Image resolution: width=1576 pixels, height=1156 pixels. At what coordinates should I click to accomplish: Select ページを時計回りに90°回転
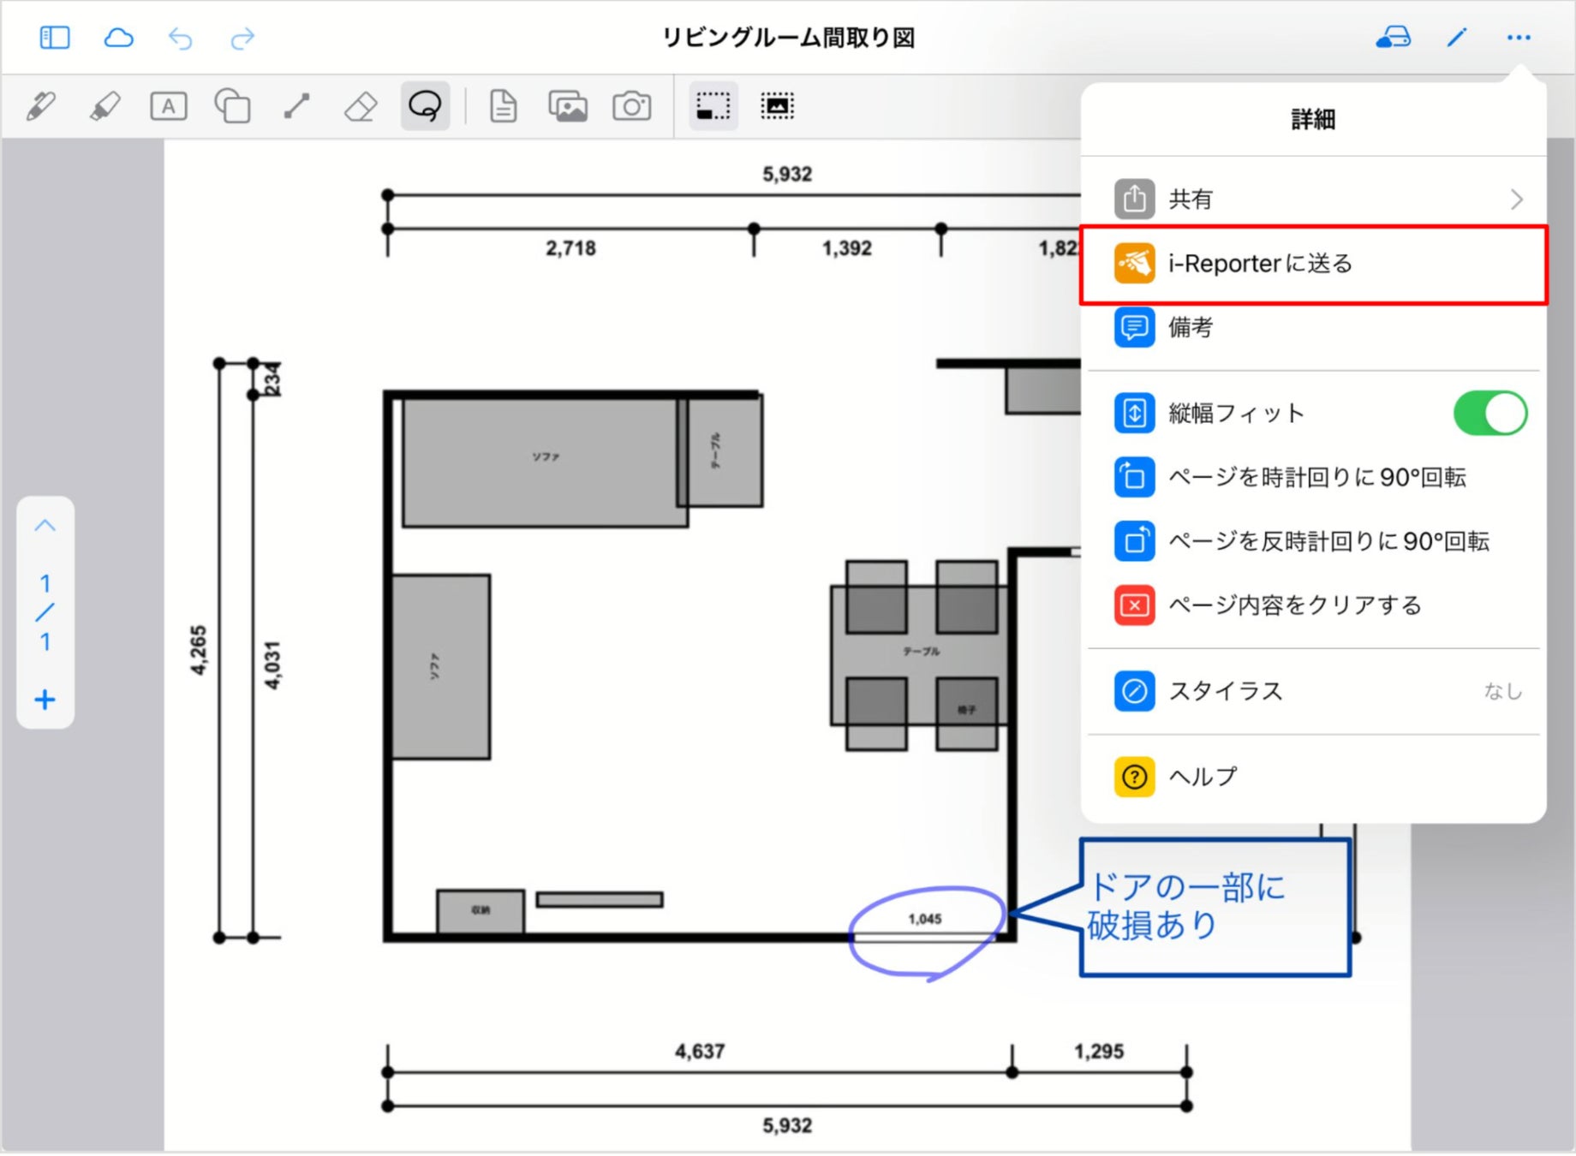(1313, 477)
